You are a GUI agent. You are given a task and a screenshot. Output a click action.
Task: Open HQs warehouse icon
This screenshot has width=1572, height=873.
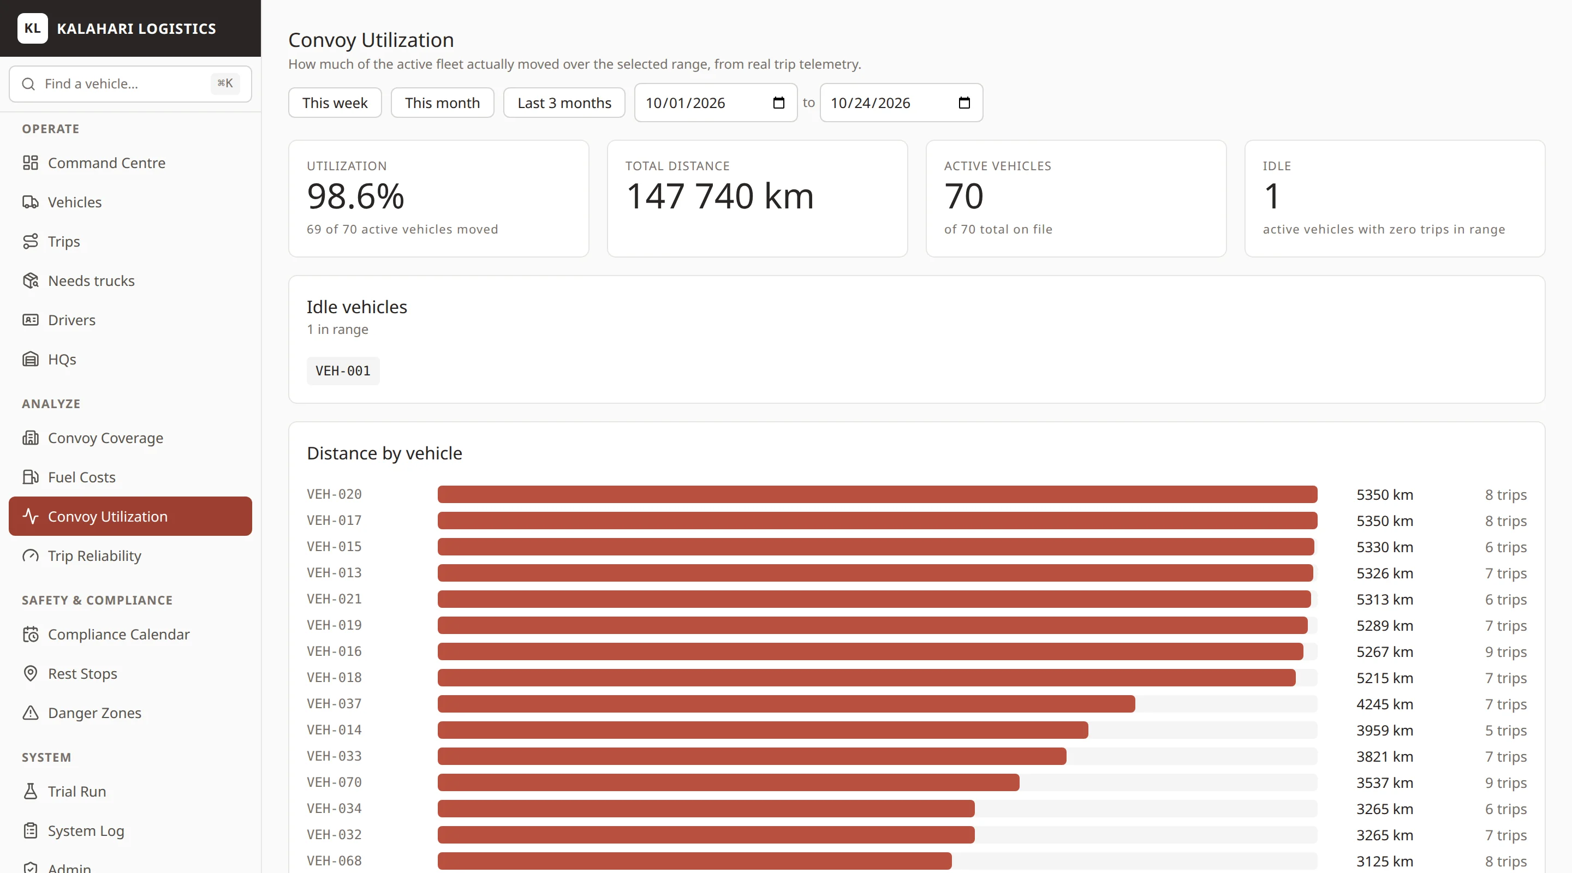(30, 360)
